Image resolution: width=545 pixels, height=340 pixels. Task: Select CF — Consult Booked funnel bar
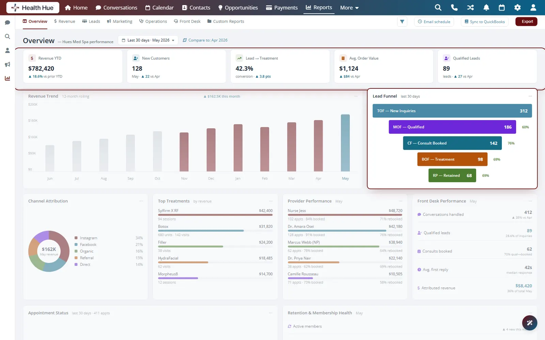452,143
